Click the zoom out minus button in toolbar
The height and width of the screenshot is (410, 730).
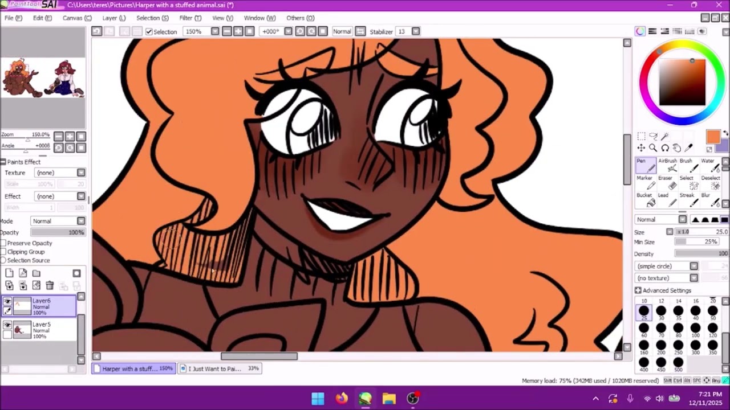[227, 31]
